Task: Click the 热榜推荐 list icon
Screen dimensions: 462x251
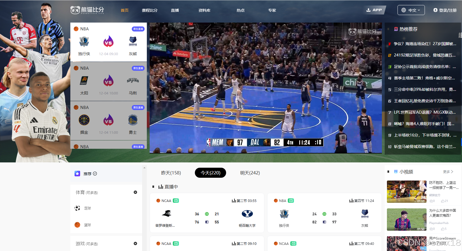Action: [396, 29]
